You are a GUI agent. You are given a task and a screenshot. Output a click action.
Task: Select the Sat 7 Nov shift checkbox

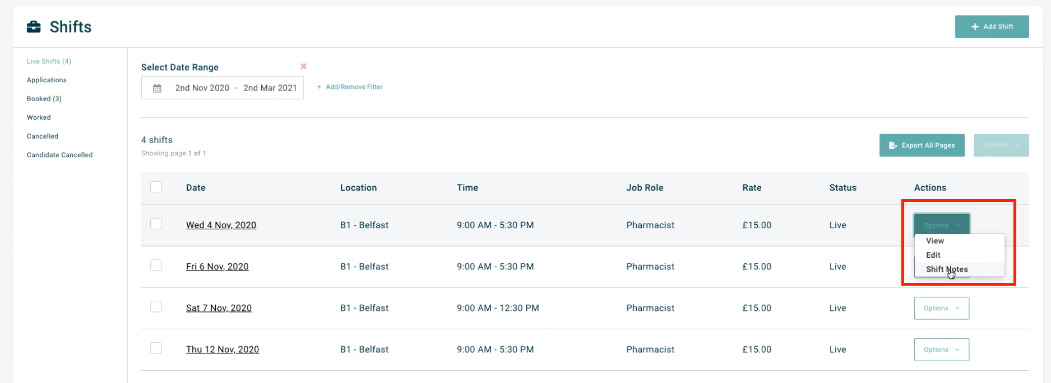tap(156, 306)
